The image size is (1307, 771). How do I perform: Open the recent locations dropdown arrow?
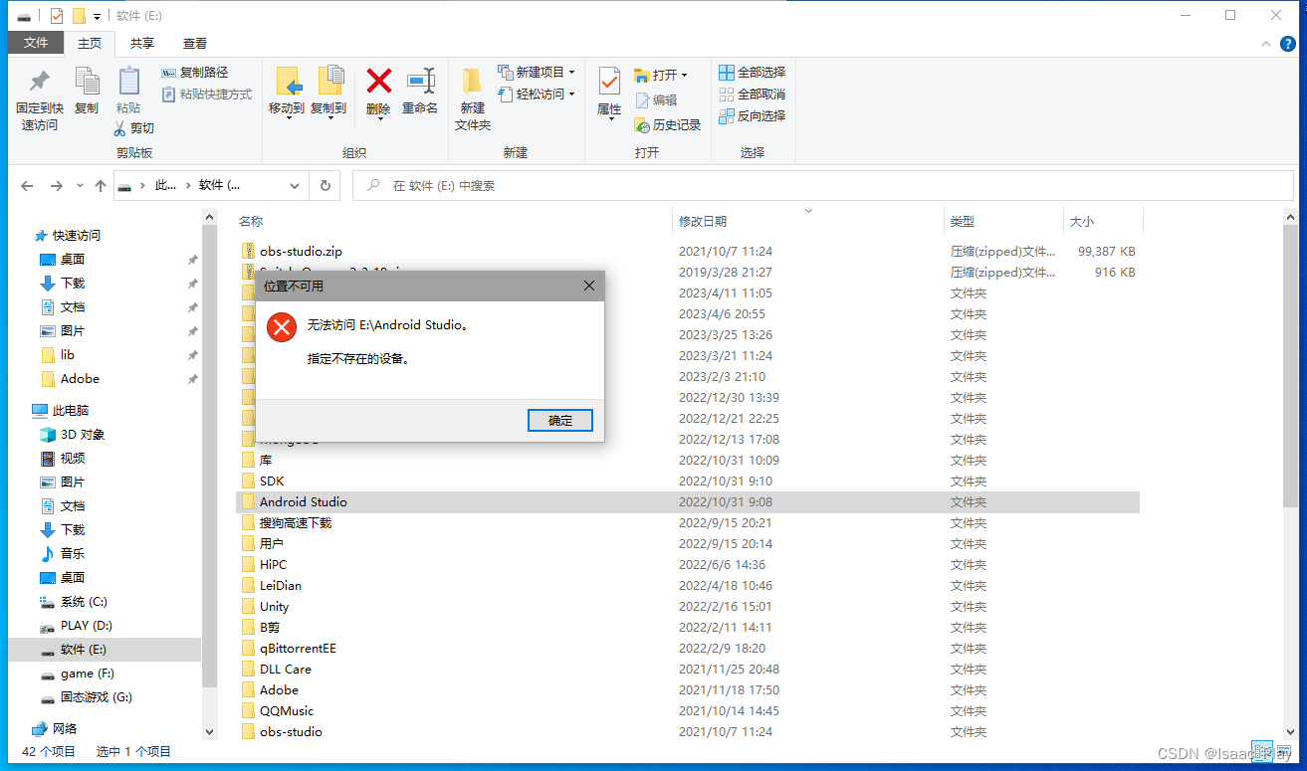point(80,186)
